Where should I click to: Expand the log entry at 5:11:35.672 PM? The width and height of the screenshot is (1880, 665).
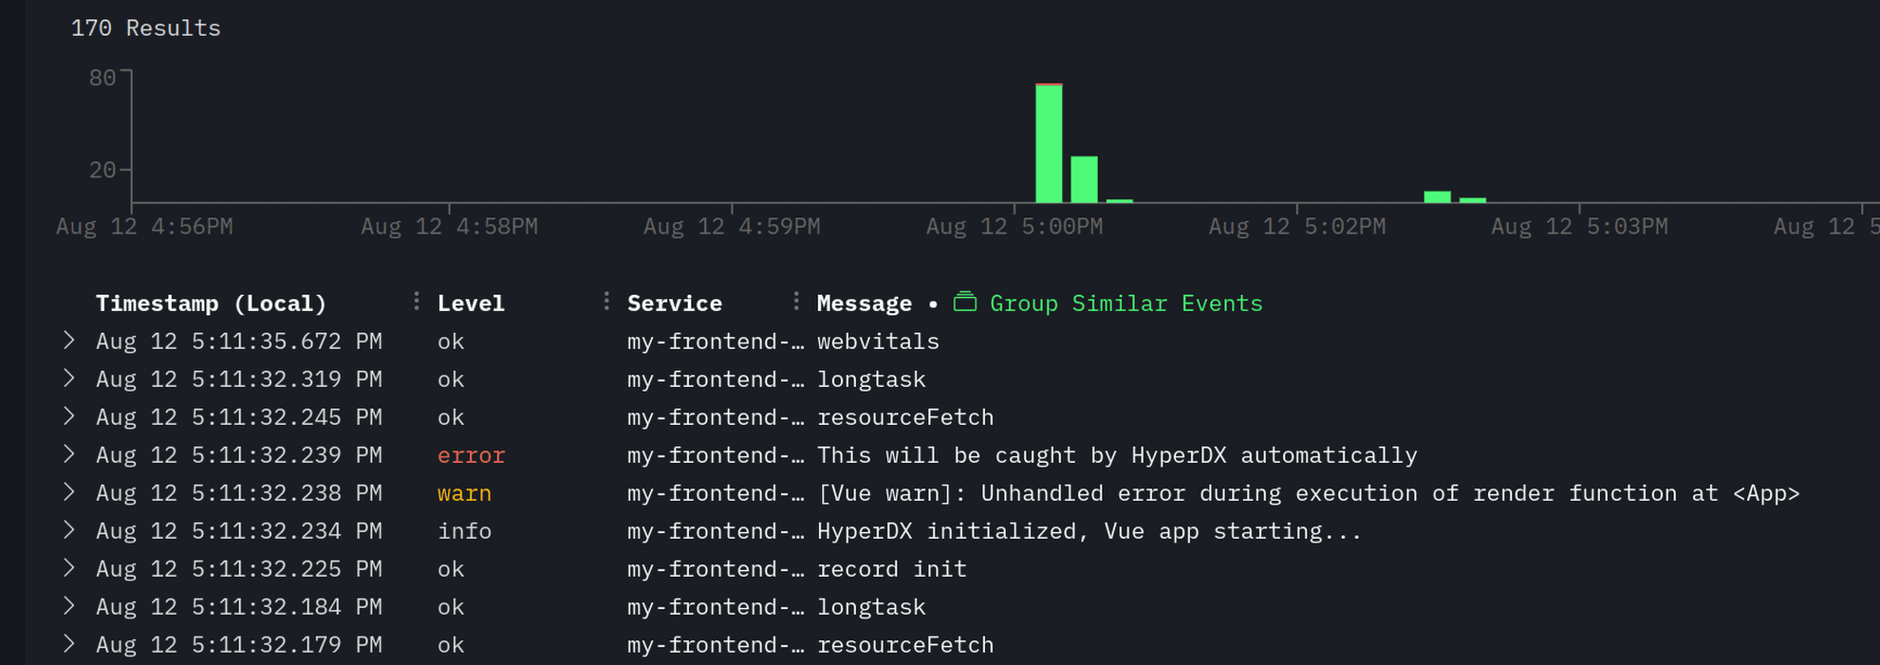[68, 341]
